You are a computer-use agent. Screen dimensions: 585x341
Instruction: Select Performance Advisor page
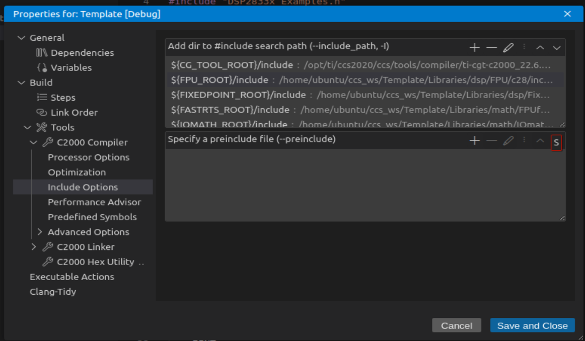pyautogui.click(x=95, y=202)
